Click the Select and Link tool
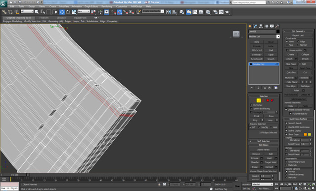Screen dimensions: 316x191 [x=4, y=12]
